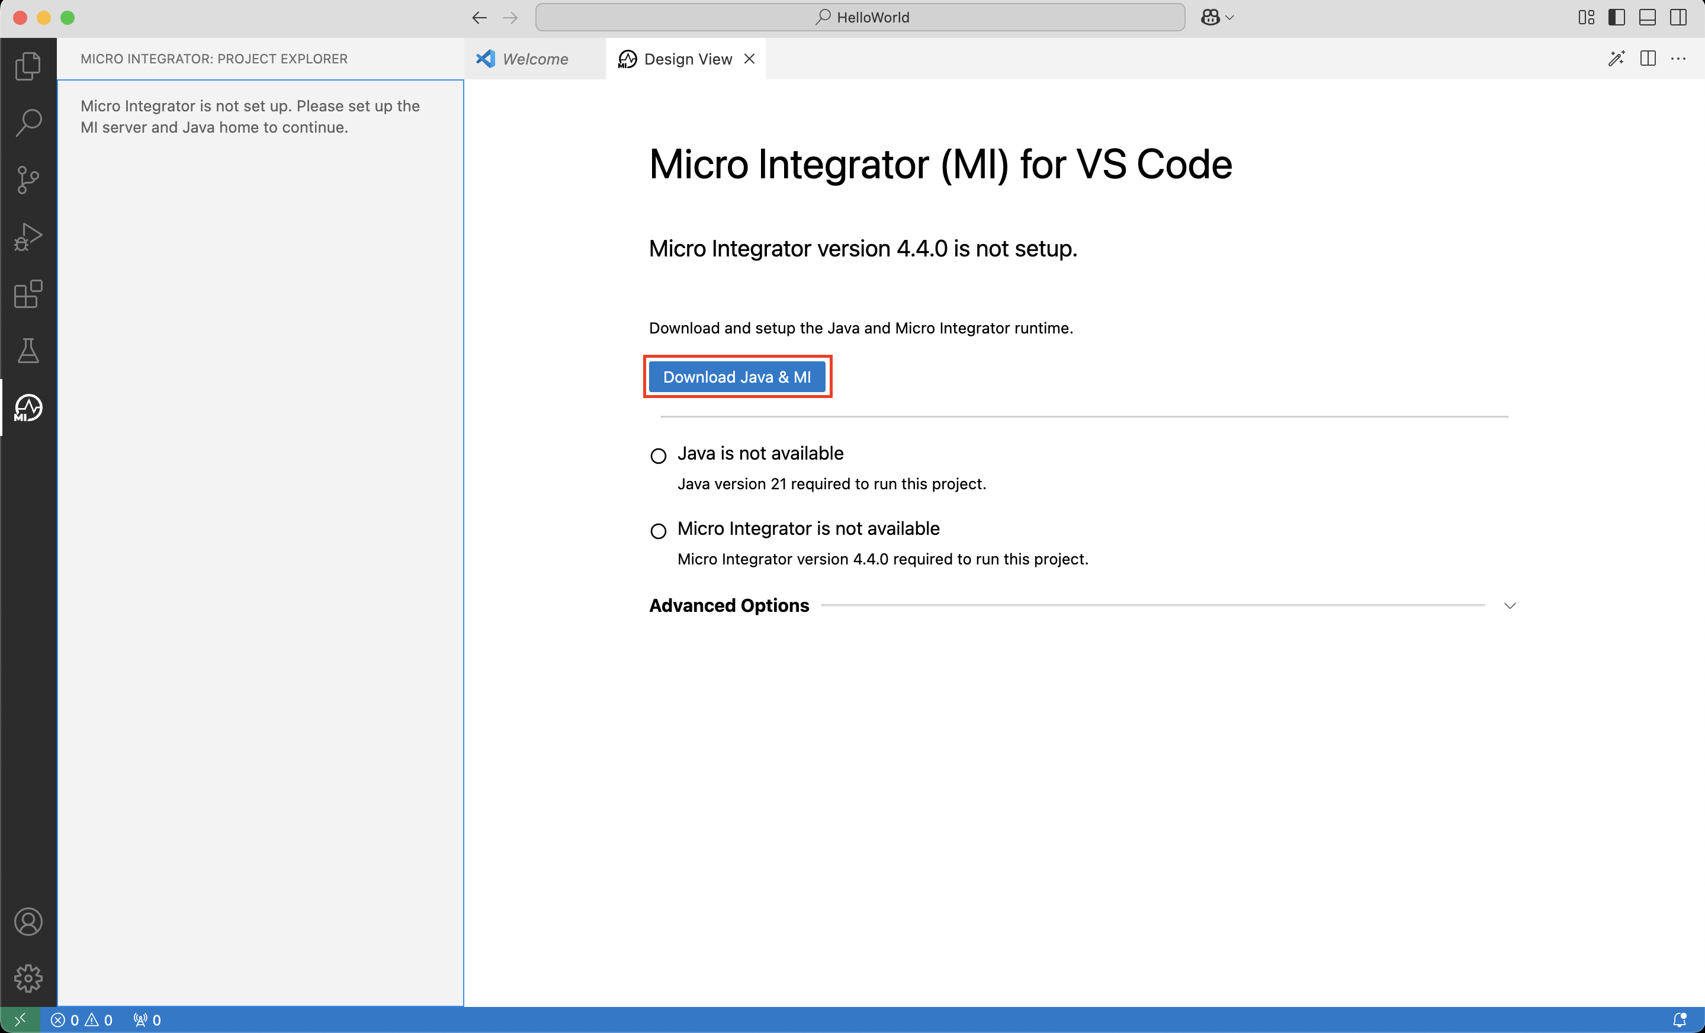Click the Advanced Options heading
Screen dimensions: 1705x1033
click(x=728, y=605)
